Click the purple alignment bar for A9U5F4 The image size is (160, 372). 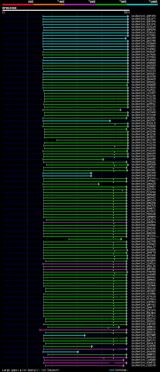[86, 222]
